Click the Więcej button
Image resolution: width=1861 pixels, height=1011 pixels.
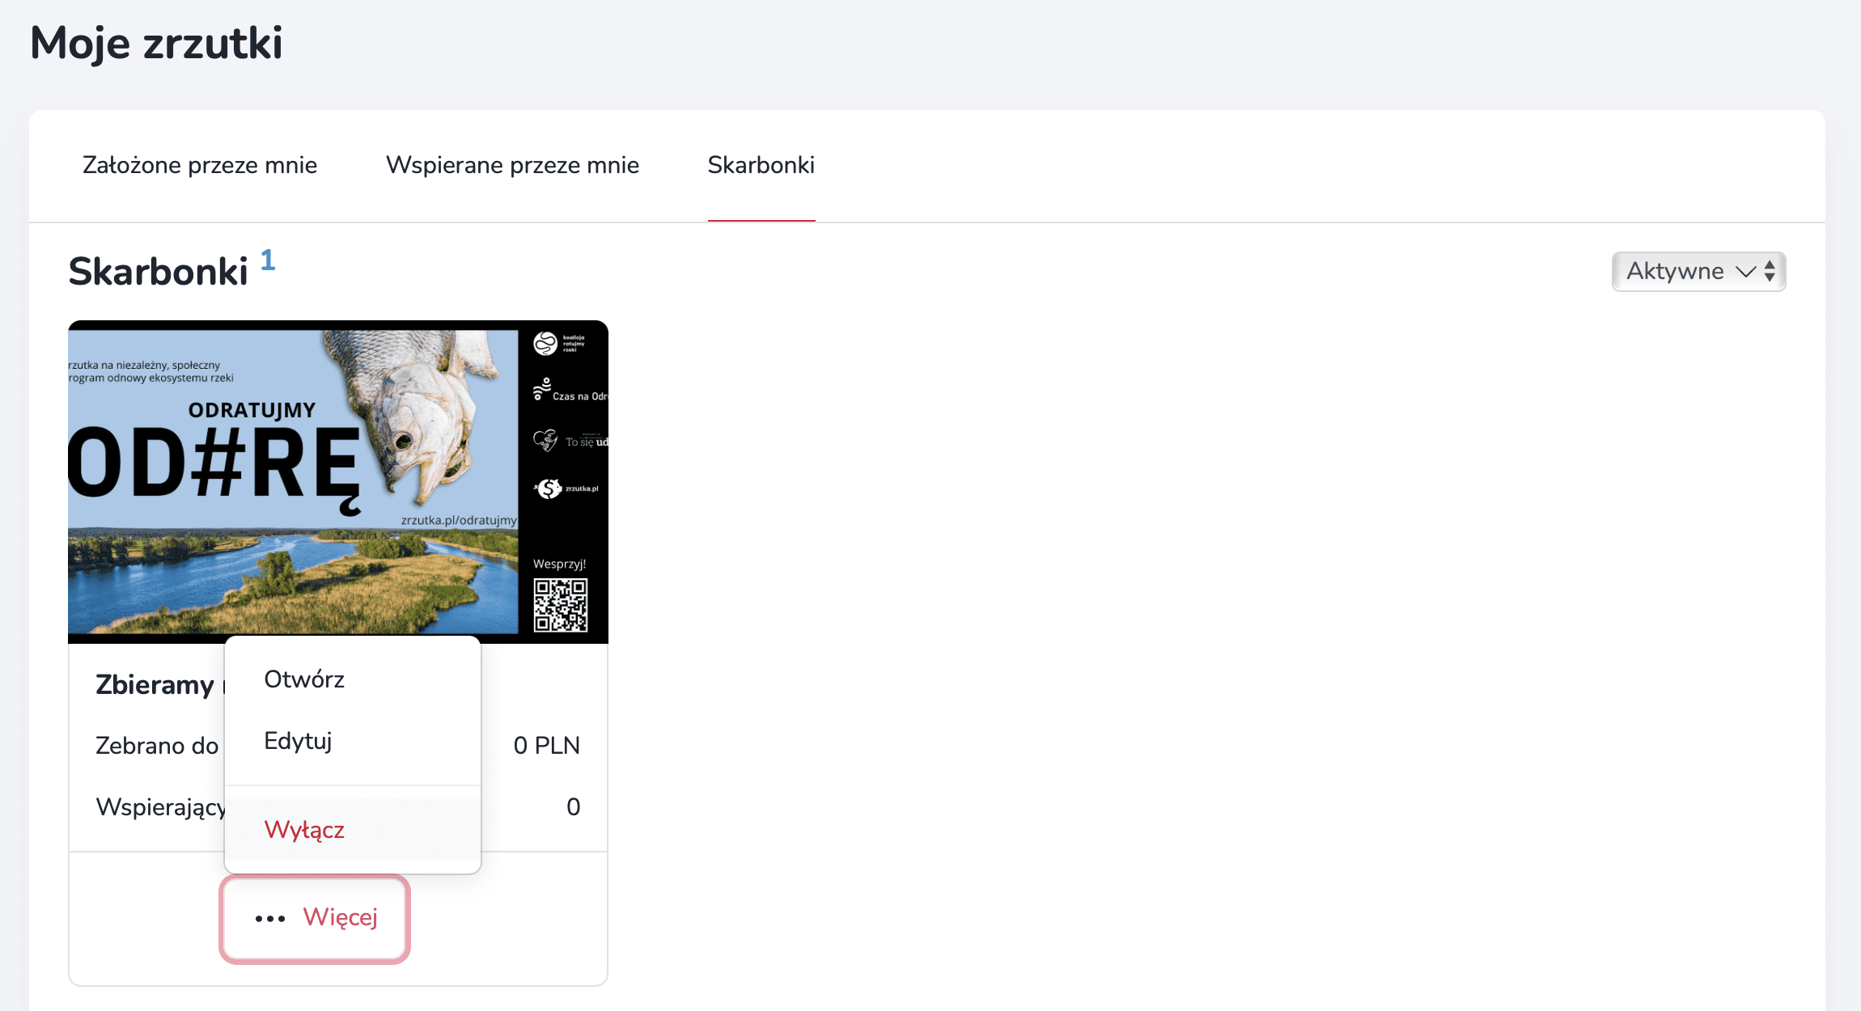(315, 918)
